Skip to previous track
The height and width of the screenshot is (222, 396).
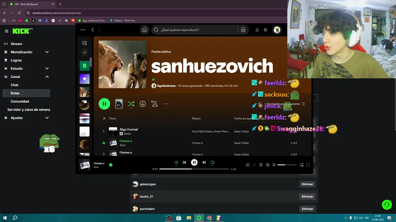click(184, 162)
